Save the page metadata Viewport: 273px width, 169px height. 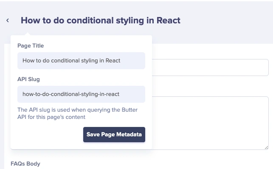click(114, 135)
